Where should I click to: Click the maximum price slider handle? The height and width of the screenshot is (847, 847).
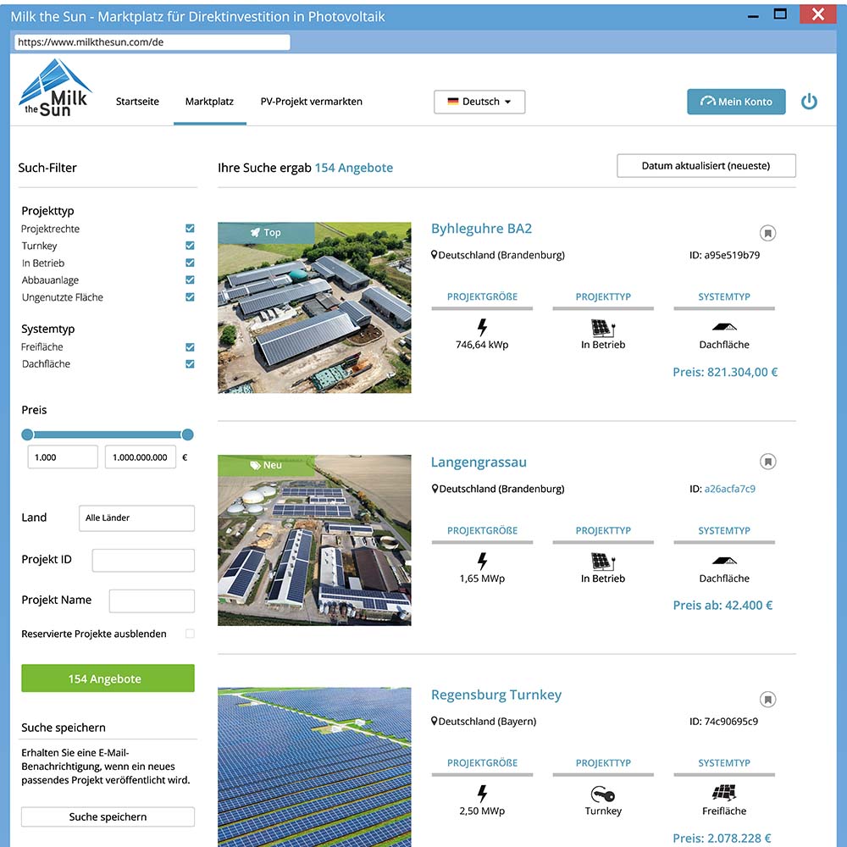coord(187,435)
